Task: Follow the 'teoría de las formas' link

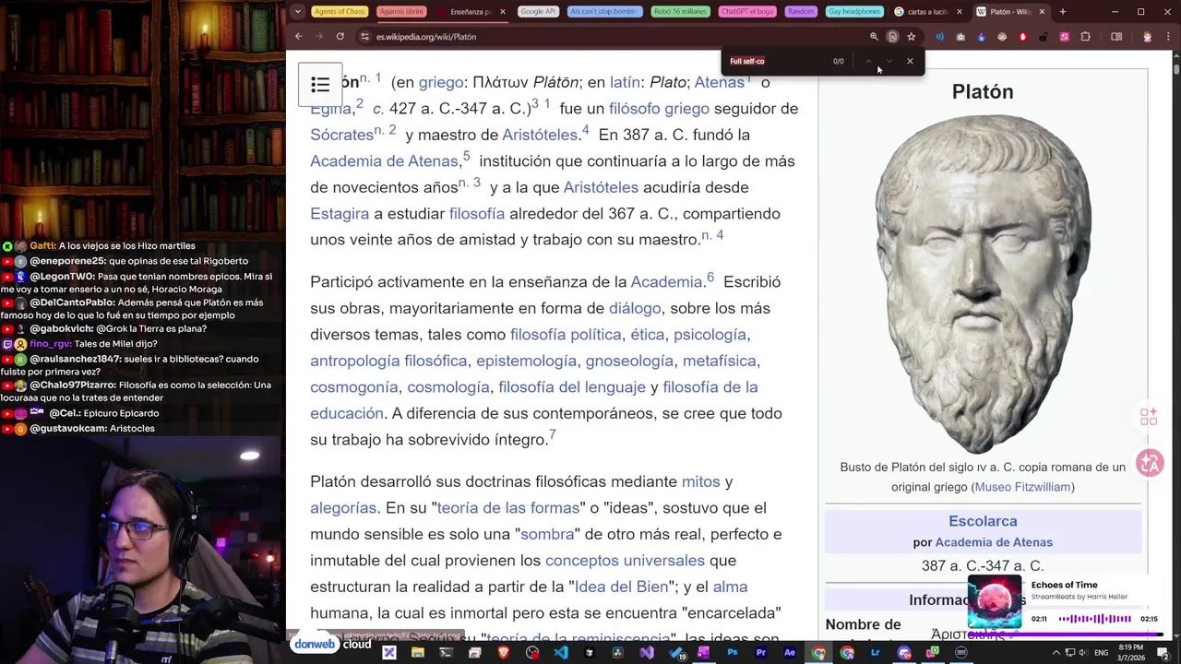Action: pyautogui.click(x=508, y=507)
